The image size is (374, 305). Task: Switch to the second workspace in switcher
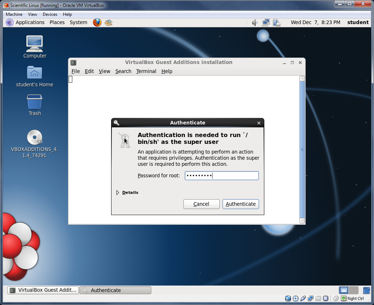(x=354, y=290)
